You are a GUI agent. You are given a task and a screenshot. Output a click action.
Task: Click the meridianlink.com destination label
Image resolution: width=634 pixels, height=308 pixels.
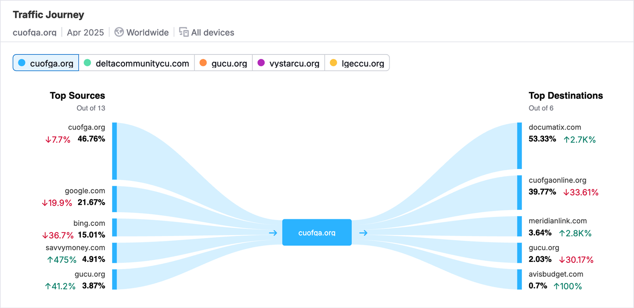[558, 221]
